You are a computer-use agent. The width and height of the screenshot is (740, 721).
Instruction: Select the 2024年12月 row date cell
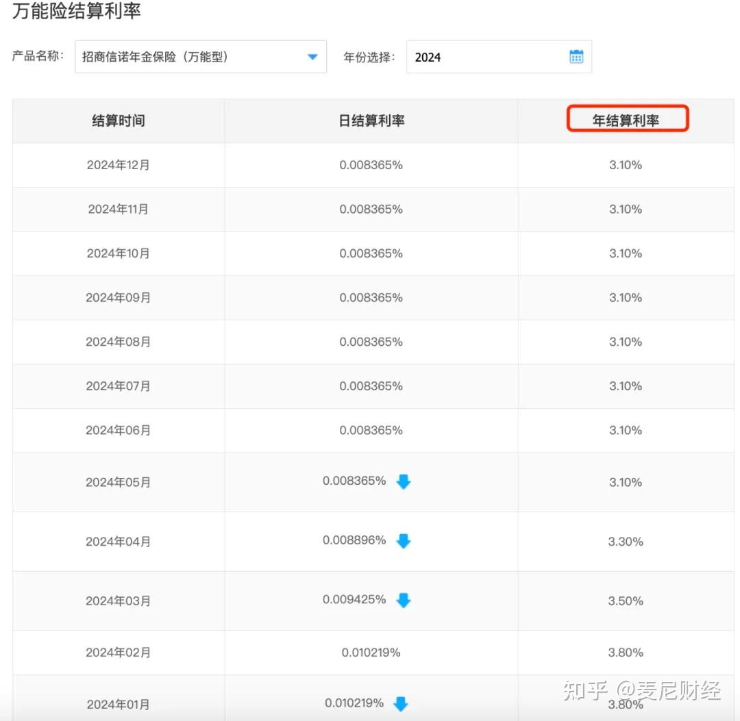(x=119, y=165)
